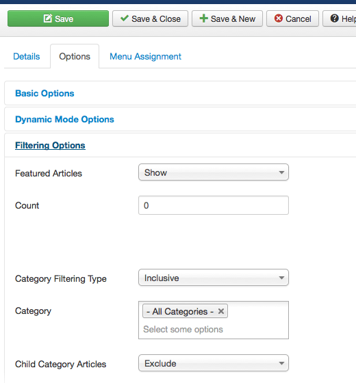Click the Count input field
The width and height of the screenshot is (356, 383).
[214, 205]
